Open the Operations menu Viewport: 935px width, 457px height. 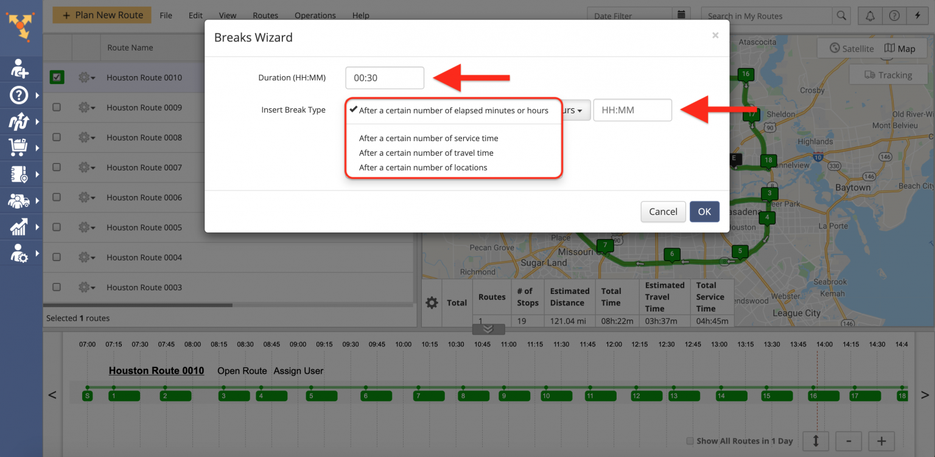[315, 16]
